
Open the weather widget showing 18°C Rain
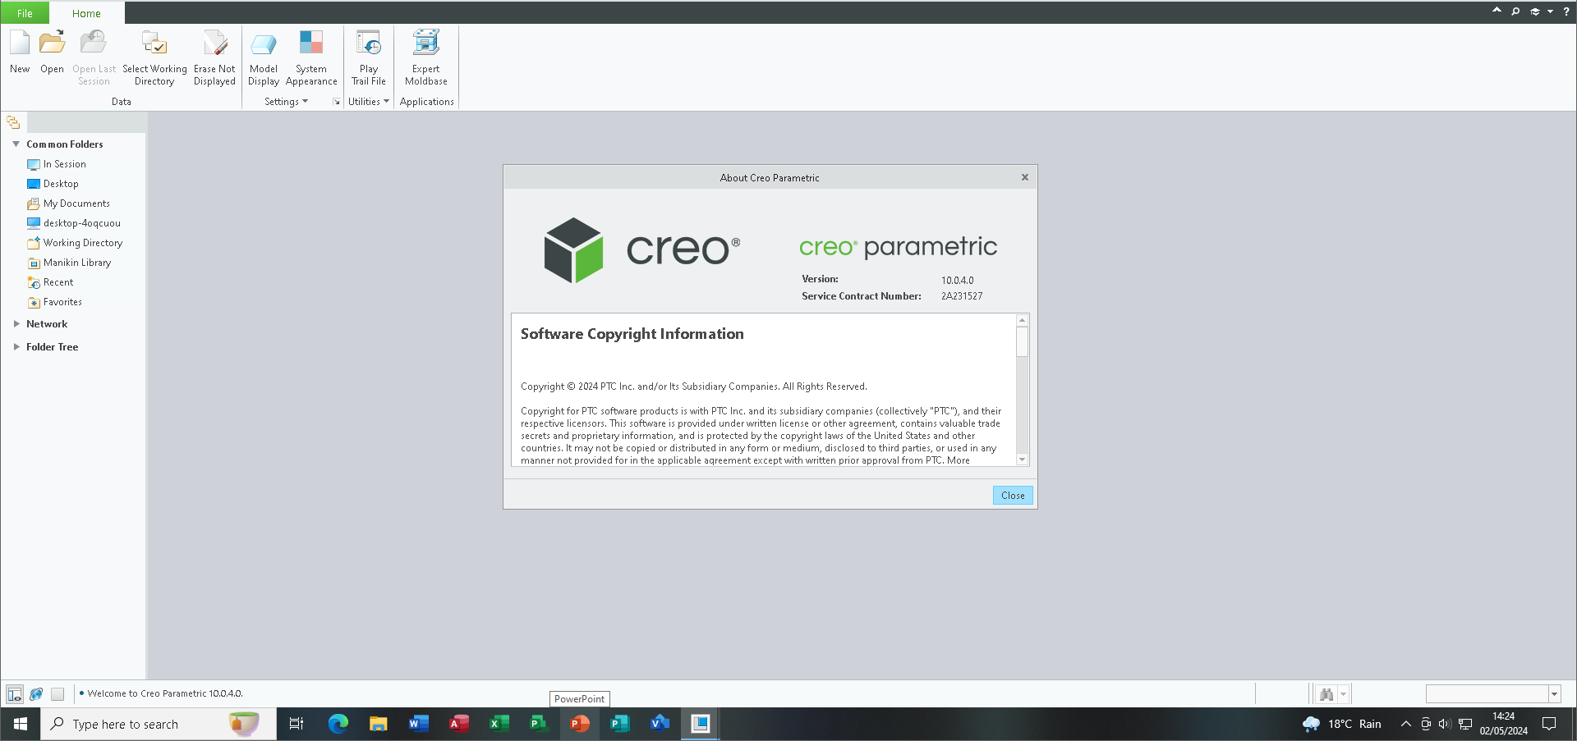click(x=1342, y=724)
